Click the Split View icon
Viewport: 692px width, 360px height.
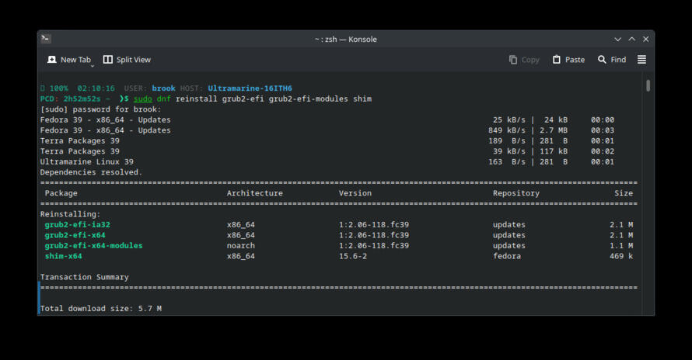click(107, 60)
